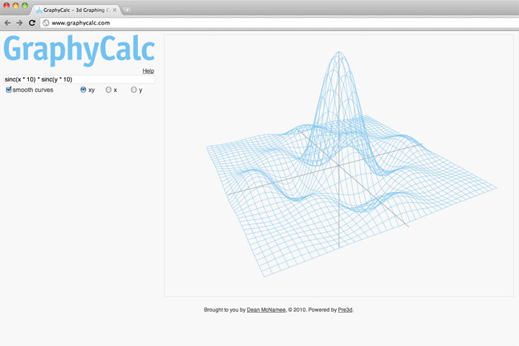This screenshot has width=519, height=346.
Task: Open the Pre3d link
Action: 345,310
